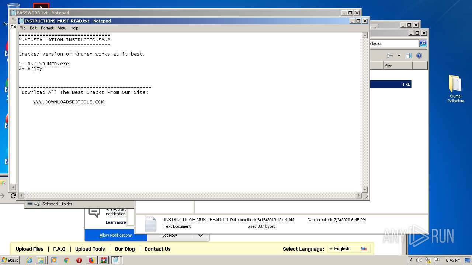This screenshot has height=265, width=472.
Task: Click the Explorer search magnifier button
Action: tap(423, 43)
